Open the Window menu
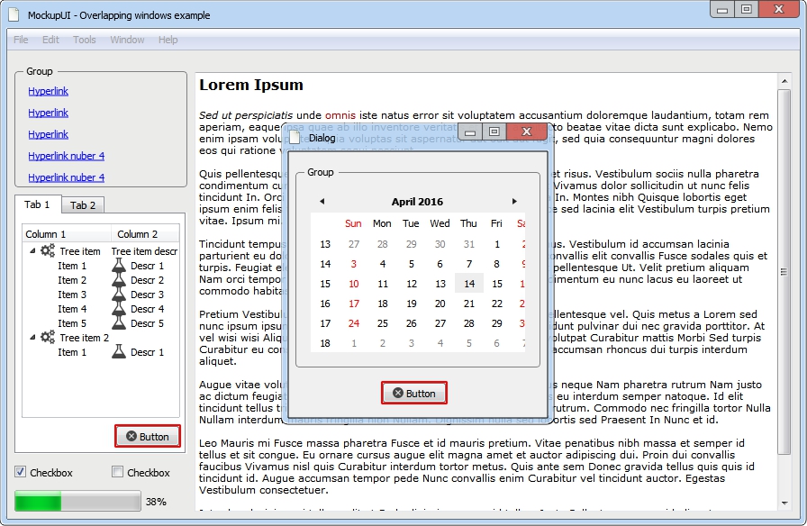Screen dimensions: 807x526 coord(127,40)
